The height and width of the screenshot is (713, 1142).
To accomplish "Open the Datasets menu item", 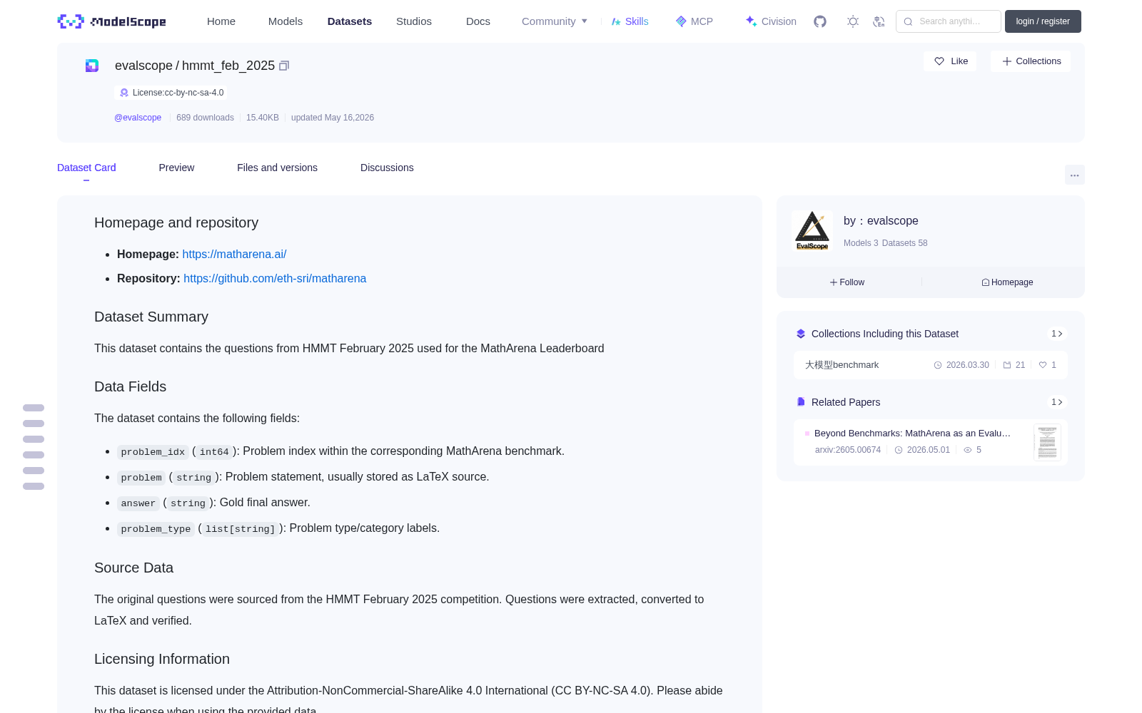I will pyautogui.click(x=350, y=21).
